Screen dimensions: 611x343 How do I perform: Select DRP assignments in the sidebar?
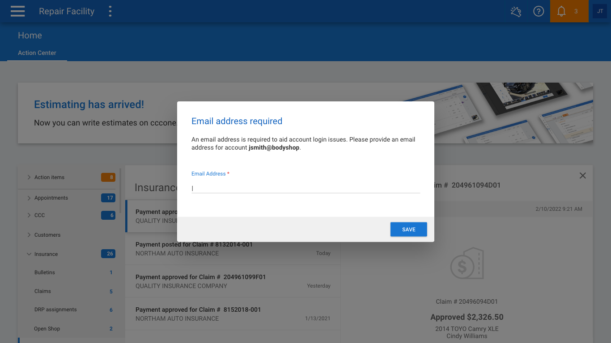(x=55, y=310)
